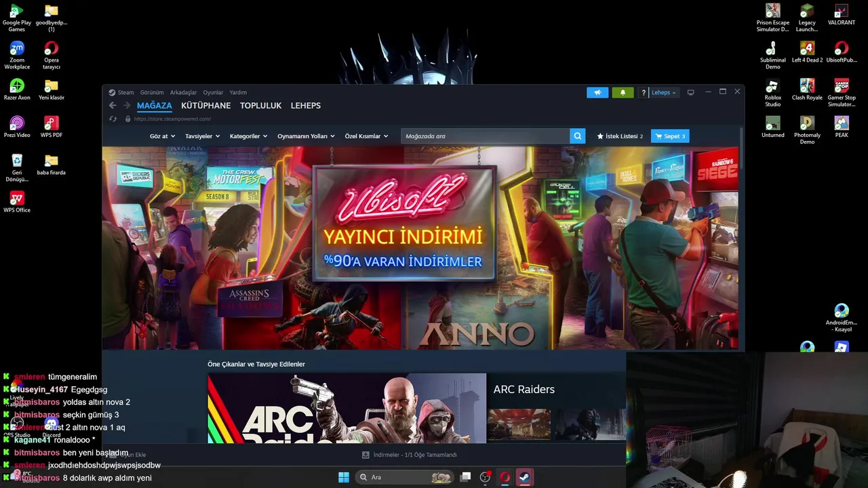Reload the store page
This screenshot has width=868, height=488.
coord(113,119)
